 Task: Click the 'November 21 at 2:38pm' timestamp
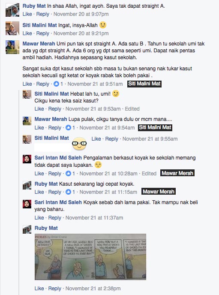click(93, 289)
